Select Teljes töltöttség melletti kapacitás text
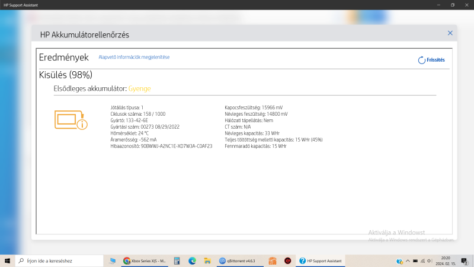Viewport: 474px width, 267px height. pyautogui.click(x=274, y=139)
